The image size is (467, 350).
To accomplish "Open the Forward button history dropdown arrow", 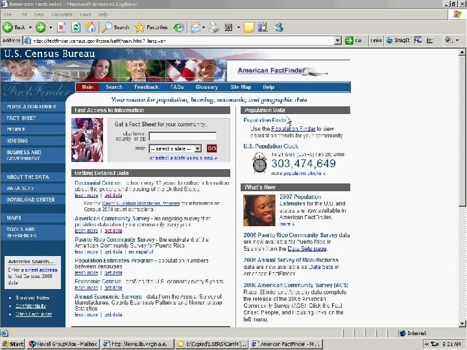I will [51, 27].
